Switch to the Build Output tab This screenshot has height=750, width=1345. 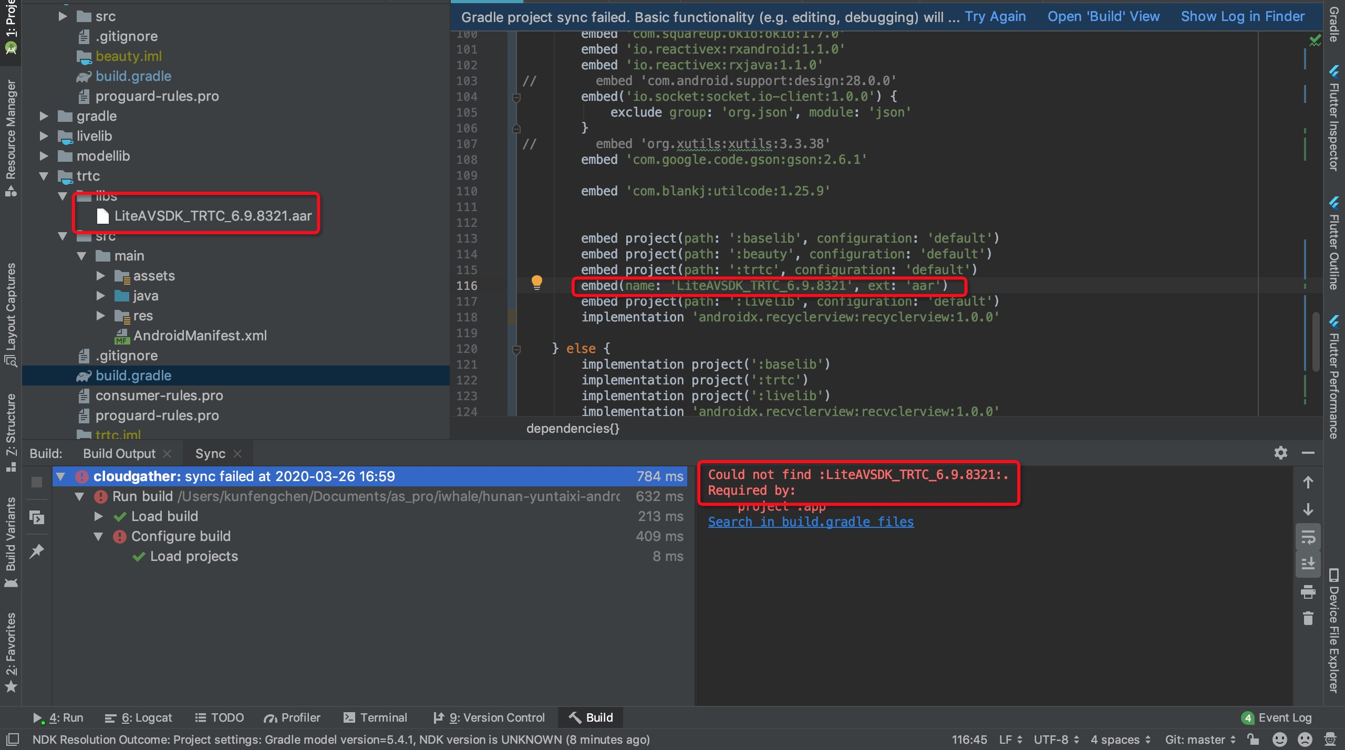[x=119, y=453]
